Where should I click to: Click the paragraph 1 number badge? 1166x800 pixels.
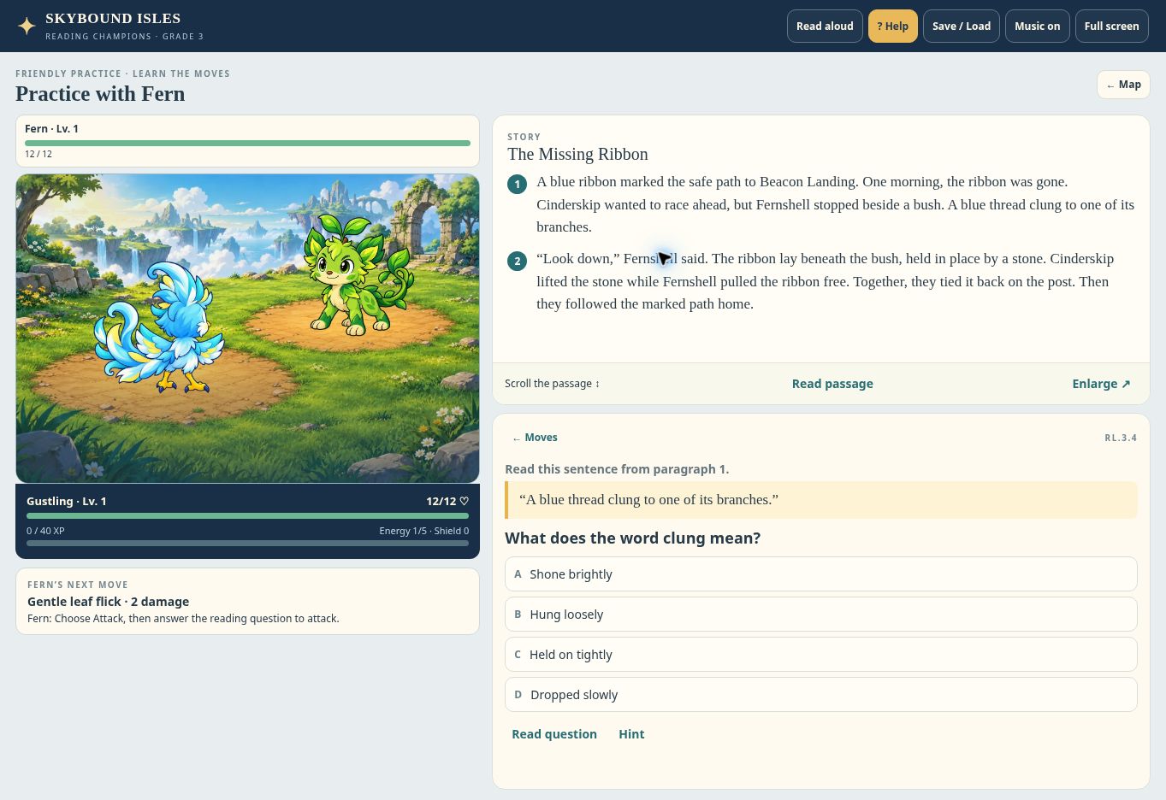click(517, 184)
